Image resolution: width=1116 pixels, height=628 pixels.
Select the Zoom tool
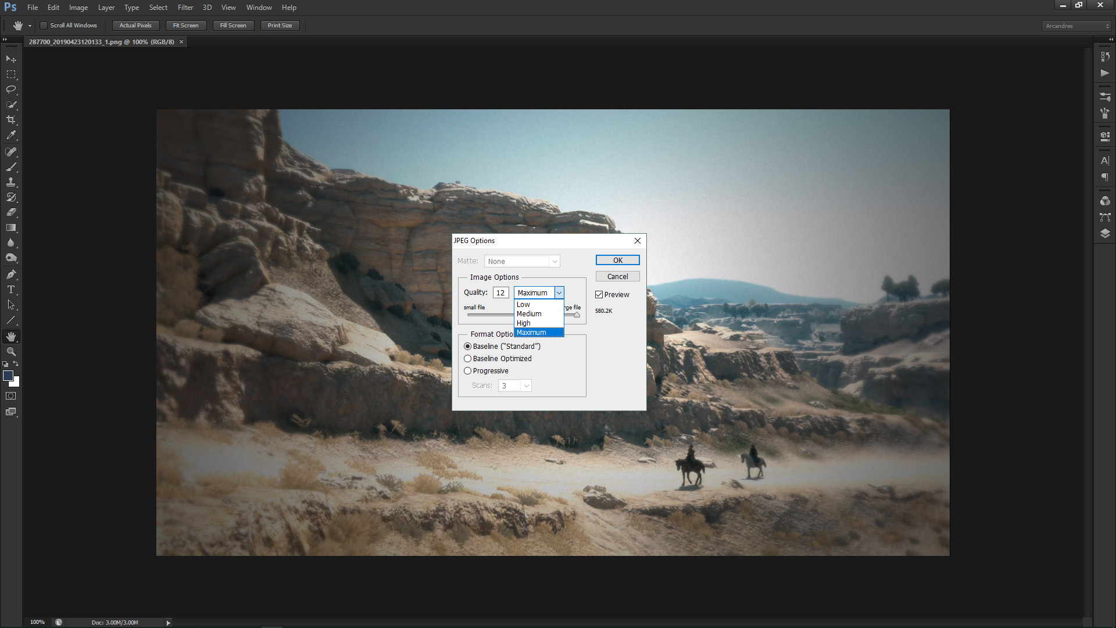click(11, 352)
